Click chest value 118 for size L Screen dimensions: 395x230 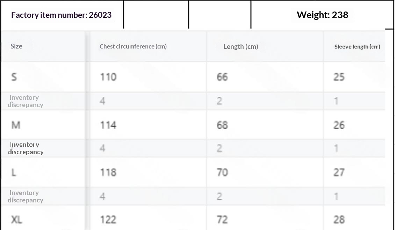108,172
